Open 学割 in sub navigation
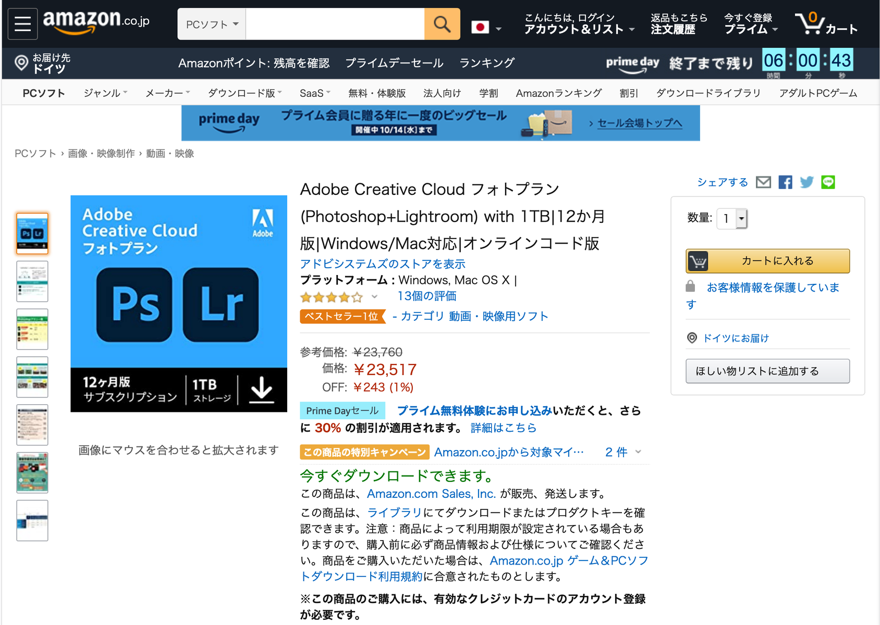 click(x=488, y=93)
